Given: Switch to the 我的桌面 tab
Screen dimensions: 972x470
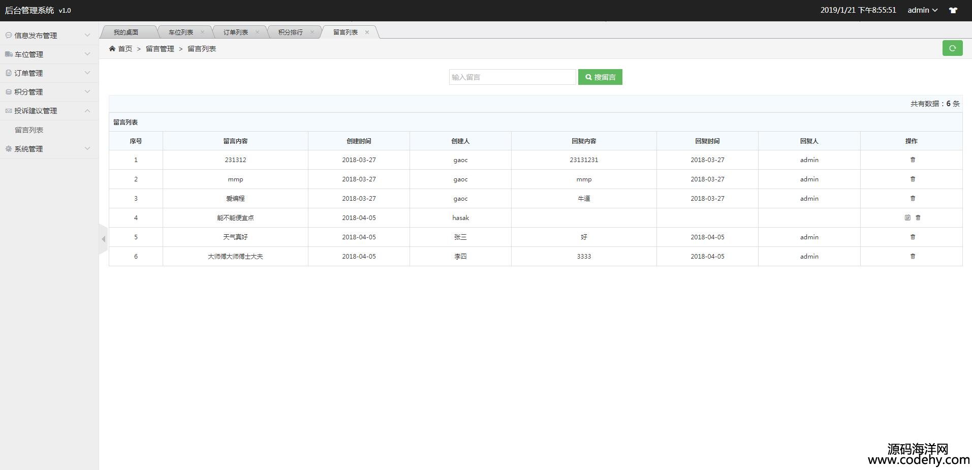Looking at the screenshot, I should 126,33.
